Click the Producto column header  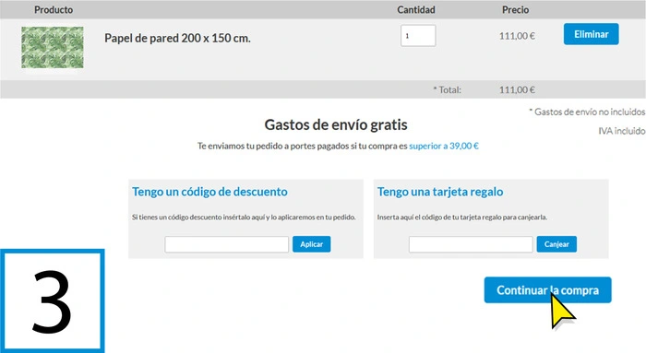point(54,9)
